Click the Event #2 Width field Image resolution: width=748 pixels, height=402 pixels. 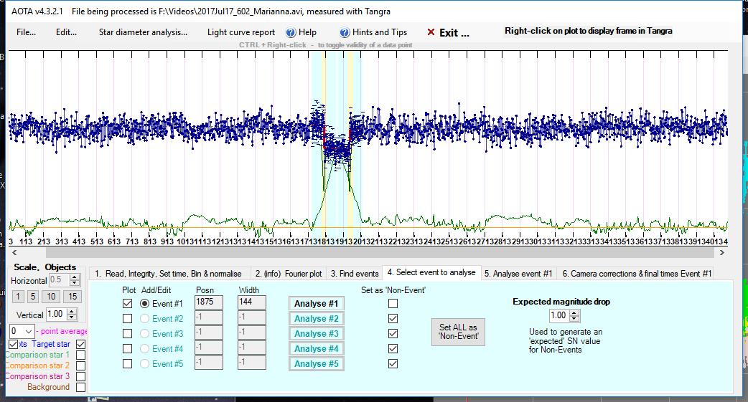pyautogui.click(x=252, y=317)
